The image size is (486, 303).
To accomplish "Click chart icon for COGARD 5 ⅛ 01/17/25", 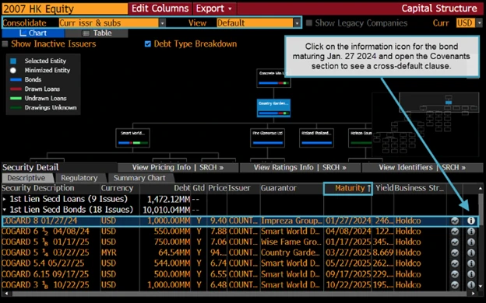I will coord(455,242).
